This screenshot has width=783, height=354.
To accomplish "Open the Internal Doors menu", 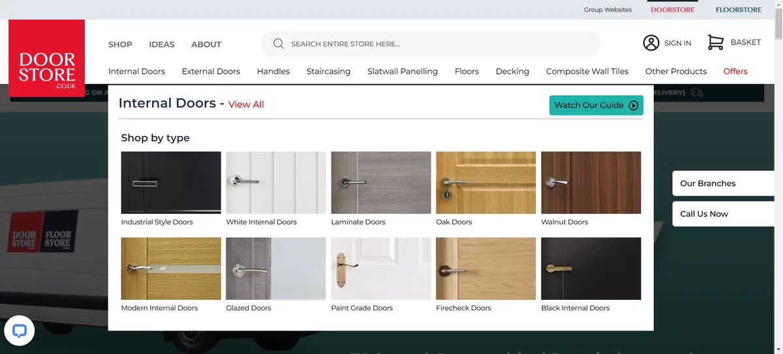I will click(x=136, y=71).
